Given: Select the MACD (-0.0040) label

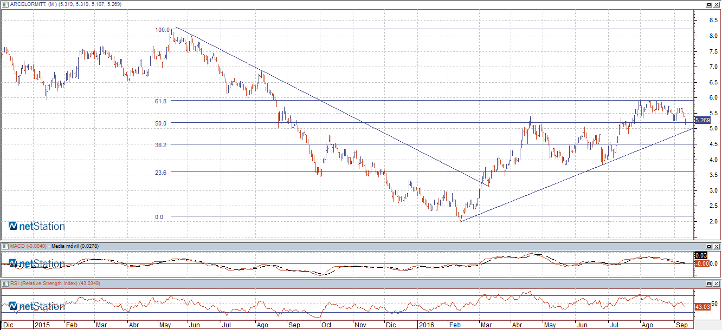Looking at the screenshot, I should [x=28, y=246].
